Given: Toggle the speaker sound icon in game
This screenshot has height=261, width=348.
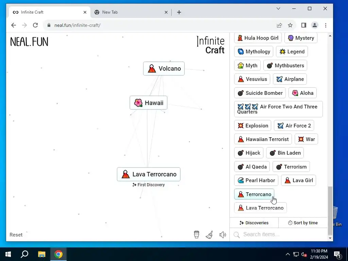Looking at the screenshot, I should (223, 234).
